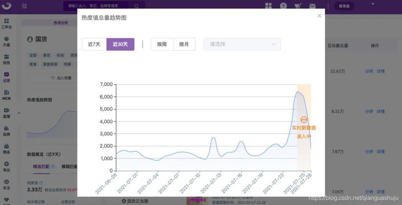
Task: Open the mail messages icon
Action: point(312,6)
